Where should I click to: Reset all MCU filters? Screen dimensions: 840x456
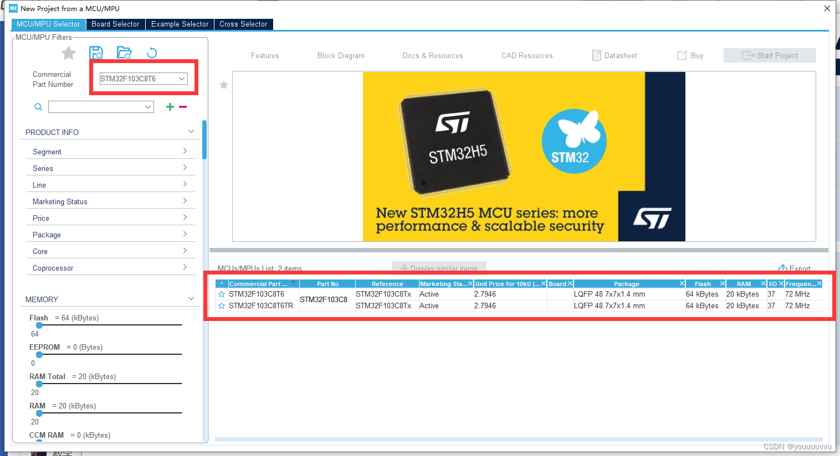pyautogui.click(x=152, y=53)
